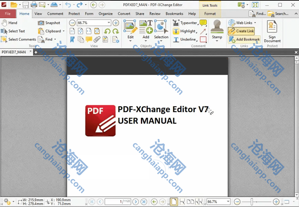299x207 pixels.
Task: Click the zoom slider handle in status bar
Action: 252,202
